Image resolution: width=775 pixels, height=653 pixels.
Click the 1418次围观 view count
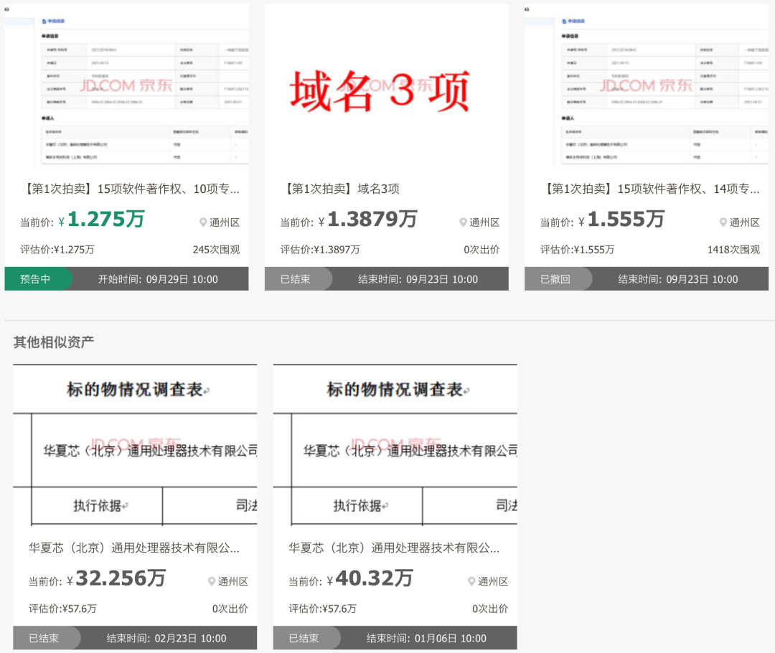coord(733,250)
